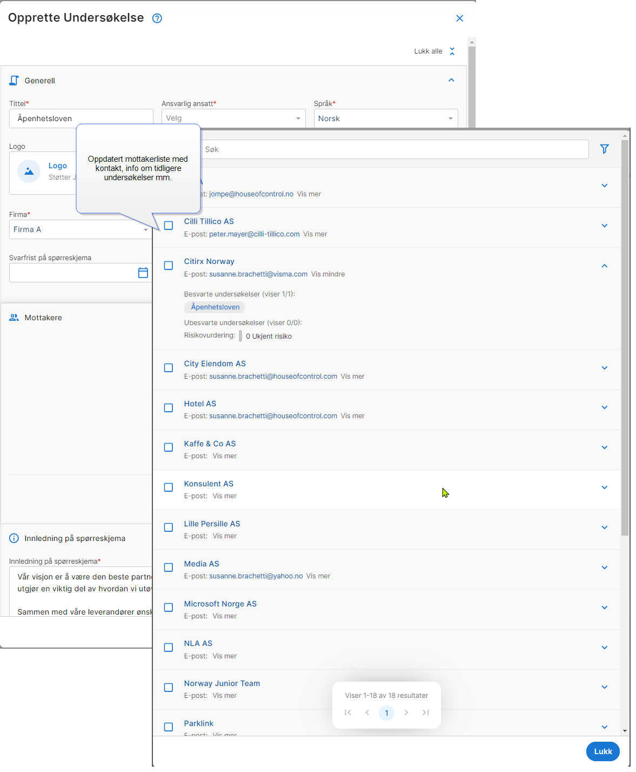Image resolution: width=636 pixels, height=772 pixels.
Task: Go to first results page
Action: point(348,712)
